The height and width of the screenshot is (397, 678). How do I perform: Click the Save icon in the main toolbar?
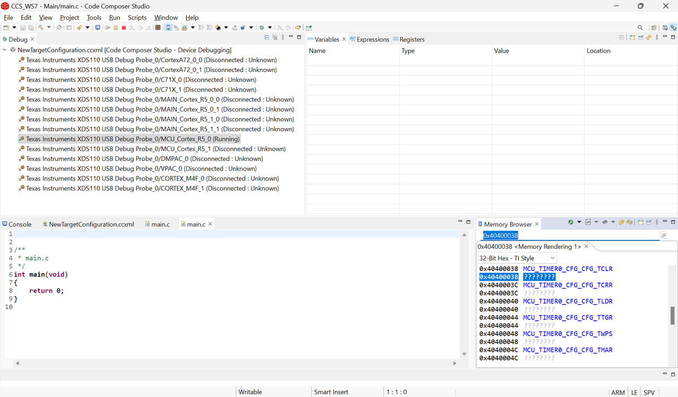click(22, 28)
